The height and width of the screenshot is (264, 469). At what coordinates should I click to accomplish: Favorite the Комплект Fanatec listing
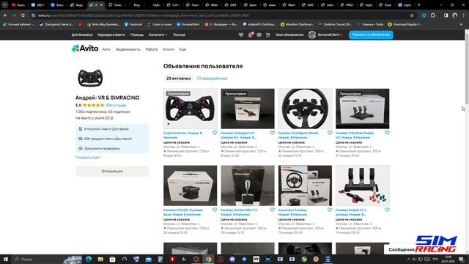point(330,210)
